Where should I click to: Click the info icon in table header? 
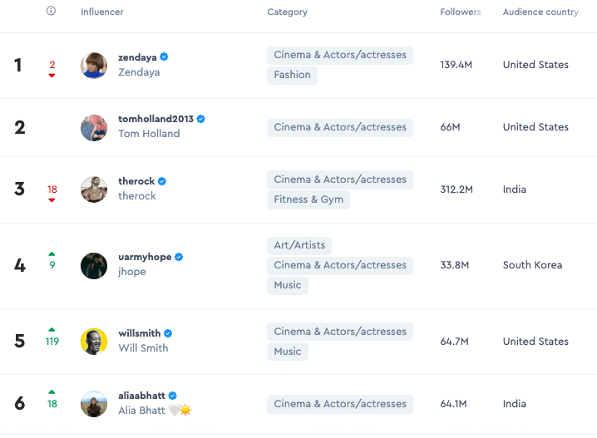click(52, 12)
